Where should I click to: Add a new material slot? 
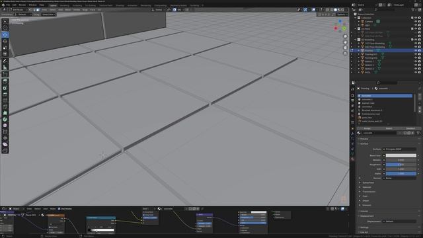(x=420, y=96)
